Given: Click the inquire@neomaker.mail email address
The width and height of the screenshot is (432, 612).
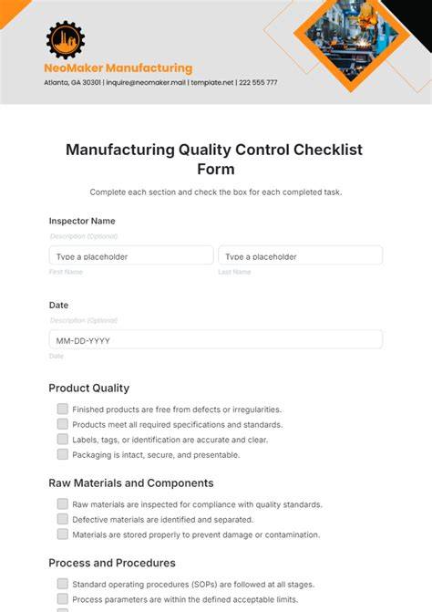Looking at the screenshot, I should coord(146,82).
